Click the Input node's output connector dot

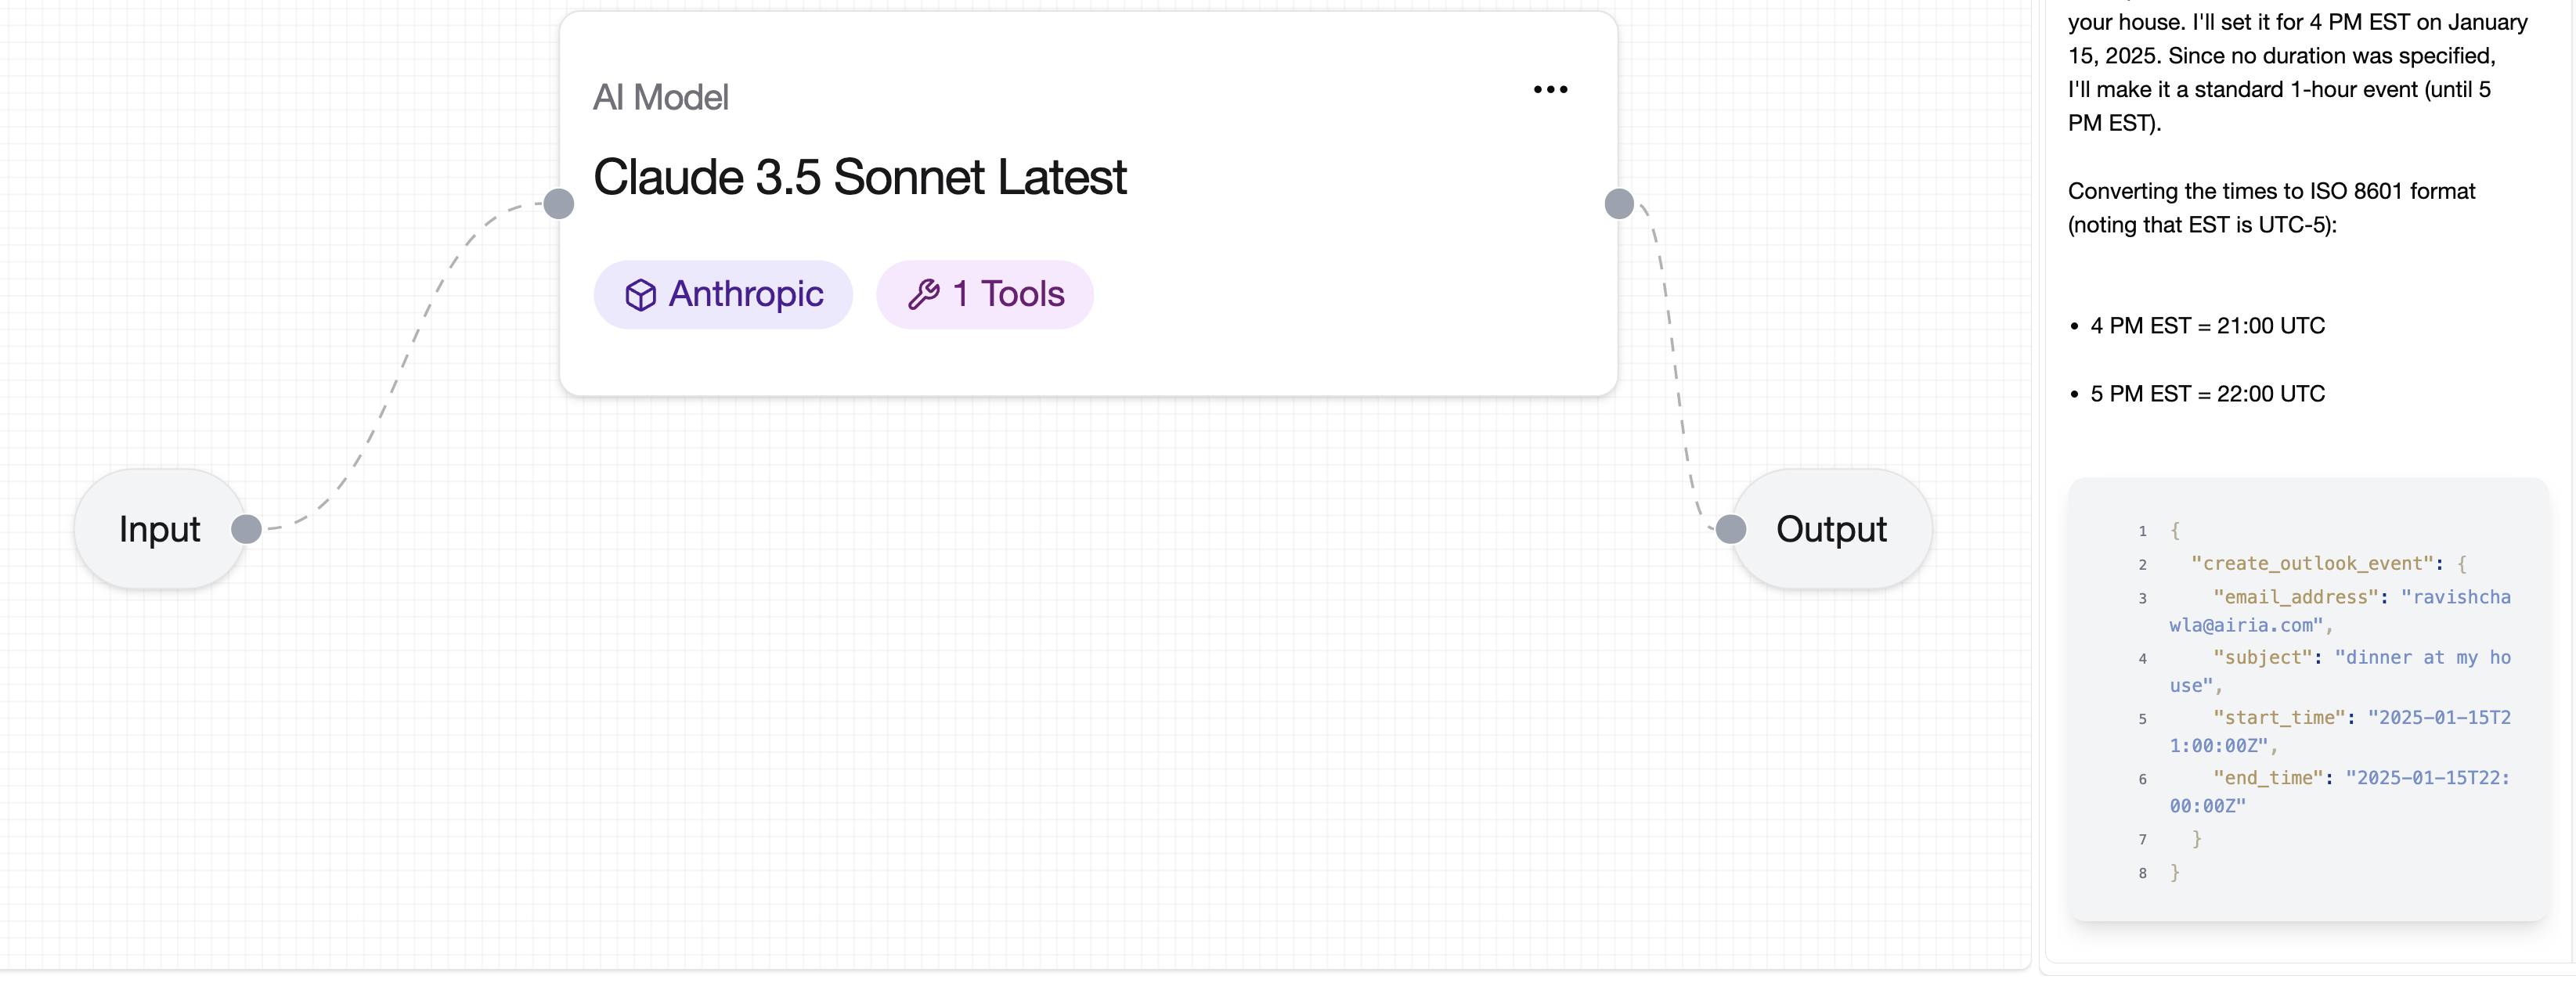246,529
